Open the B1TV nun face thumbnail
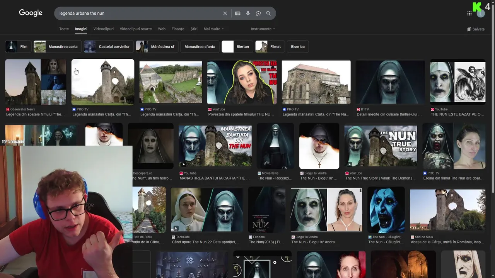The width and height of the screenshot is (495, 278). pos(390,82)
